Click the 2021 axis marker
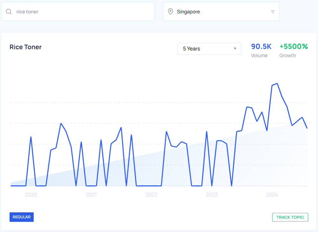The width and height of the screenshot is (318, 232). click(x=91, y=195)
